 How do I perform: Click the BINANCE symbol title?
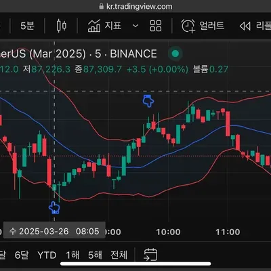point(133,54)
